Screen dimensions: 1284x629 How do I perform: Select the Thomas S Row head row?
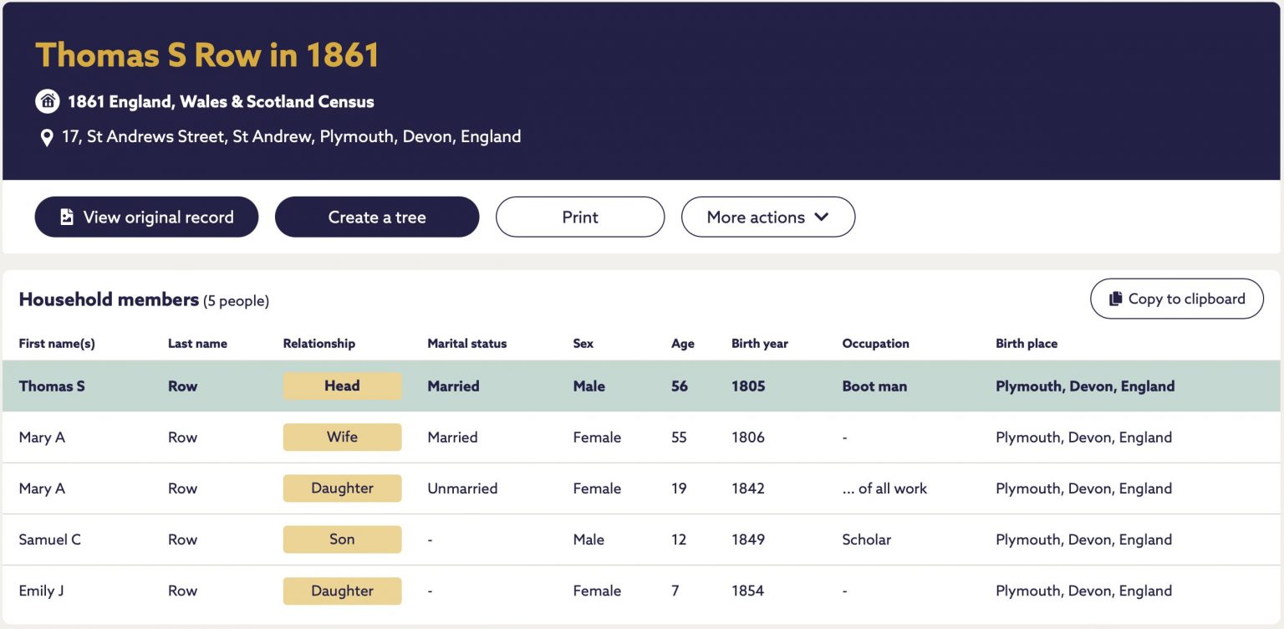[x=641, y=386]
